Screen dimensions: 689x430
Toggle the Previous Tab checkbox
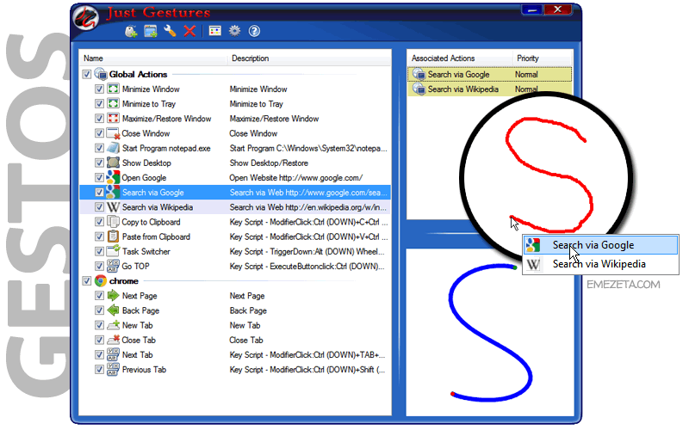[x=99, y=370]
